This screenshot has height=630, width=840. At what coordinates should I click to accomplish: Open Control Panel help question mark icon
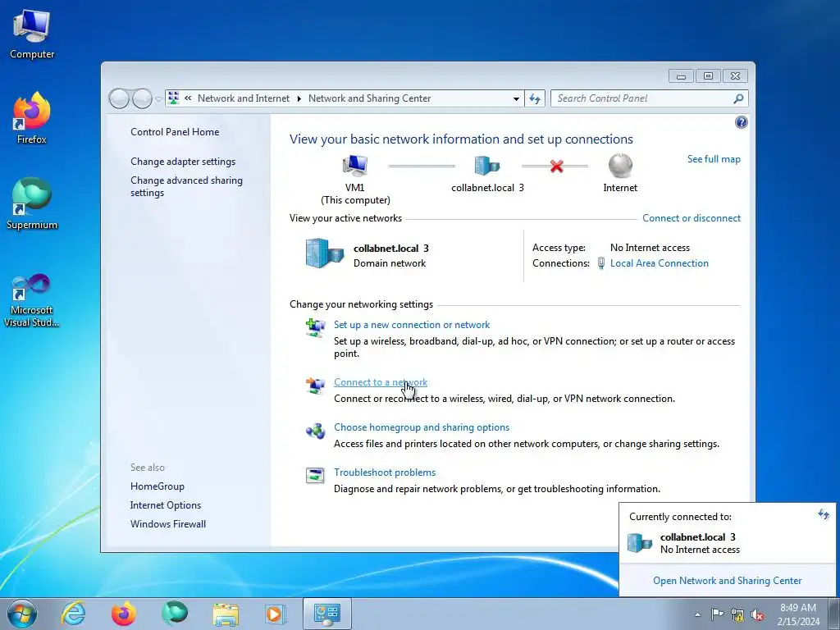741,123
